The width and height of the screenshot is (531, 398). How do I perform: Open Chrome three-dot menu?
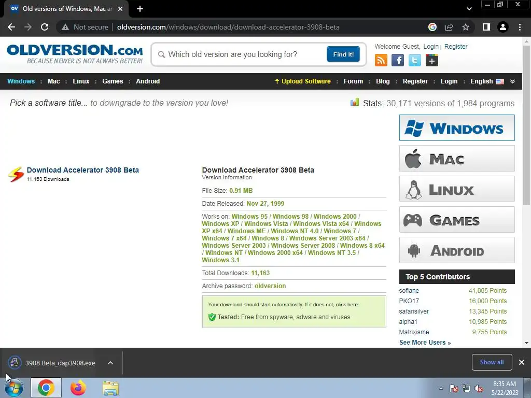[520, 27]
